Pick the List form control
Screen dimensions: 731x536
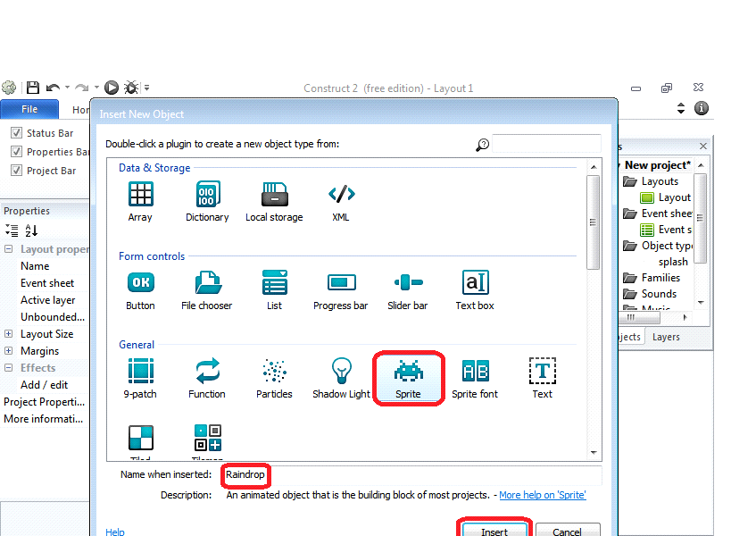[275, 282]
